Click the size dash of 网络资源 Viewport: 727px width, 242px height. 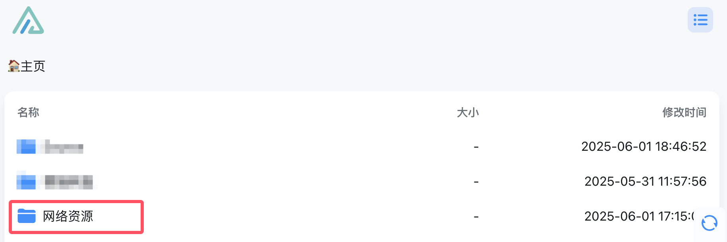click(x=476, y=217)
